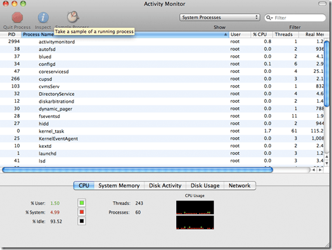Click the scroll down arrow

tap(327, 163)
